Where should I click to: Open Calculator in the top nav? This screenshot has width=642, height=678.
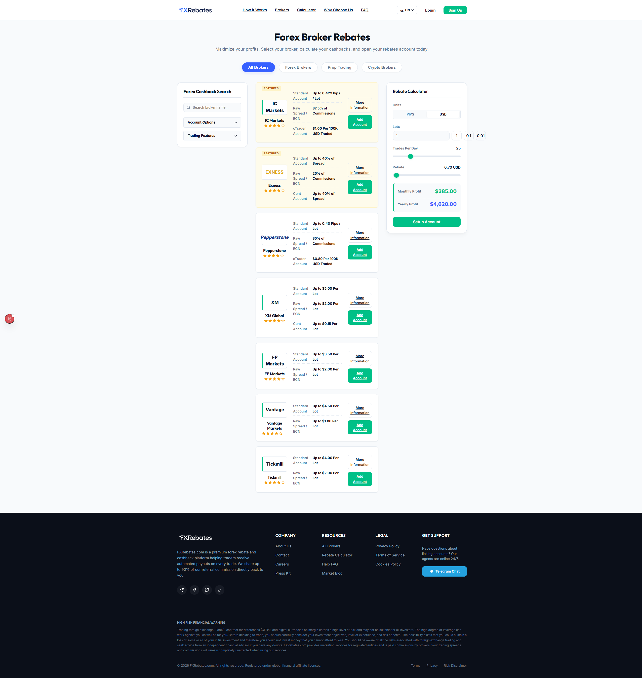(306, 10)
